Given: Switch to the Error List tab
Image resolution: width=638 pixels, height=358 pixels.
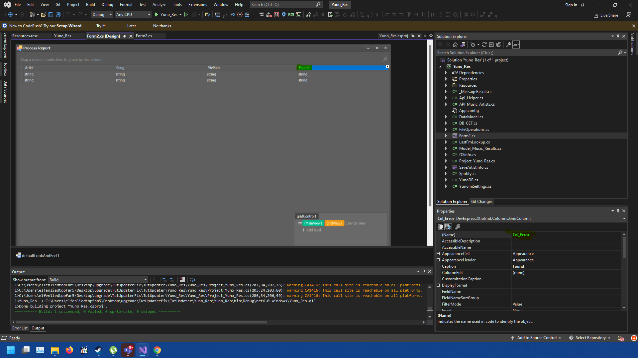Looking at the screenshot, I should (x=20, y=328).
